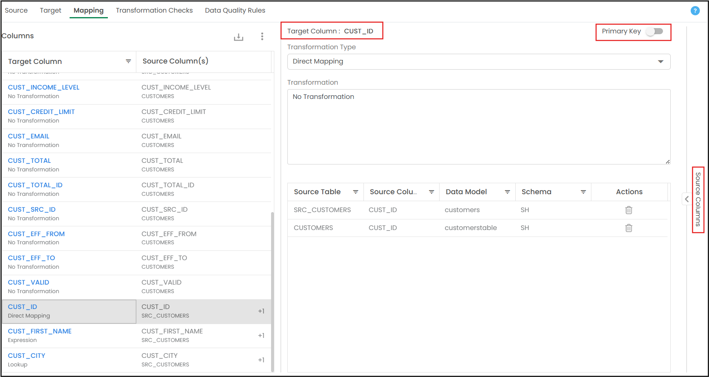Image resolution: width=709 pixels, height=377 pixels.
Task: Open filter on Data Model column
Action: (507, 192)
